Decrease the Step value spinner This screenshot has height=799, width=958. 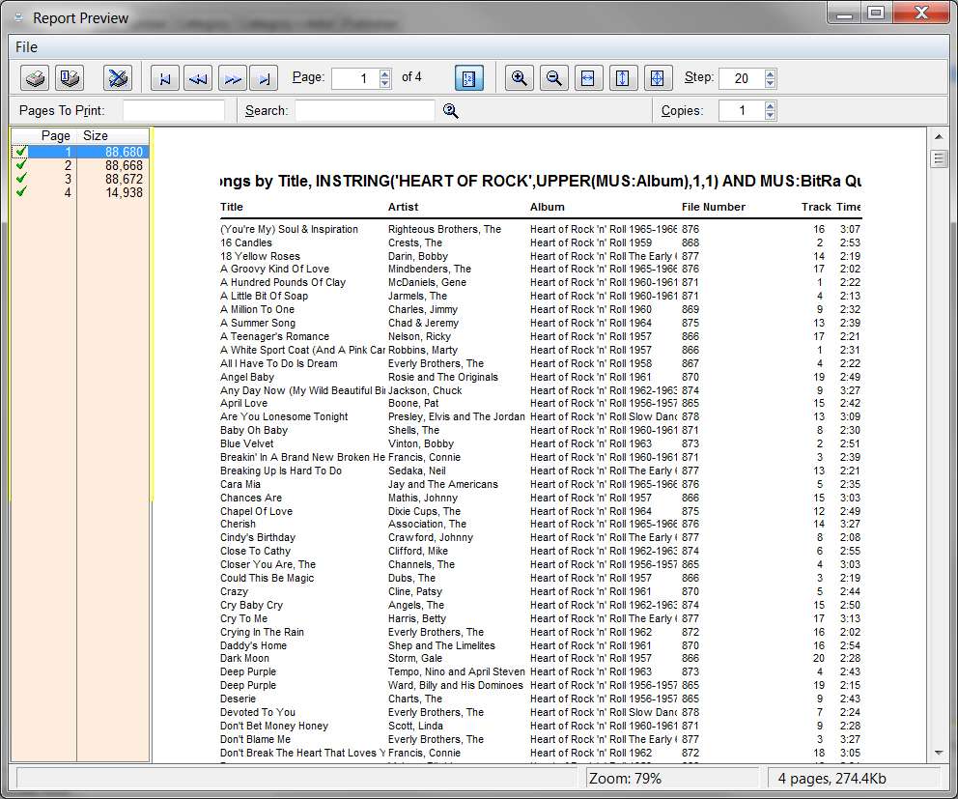(771, 82)
